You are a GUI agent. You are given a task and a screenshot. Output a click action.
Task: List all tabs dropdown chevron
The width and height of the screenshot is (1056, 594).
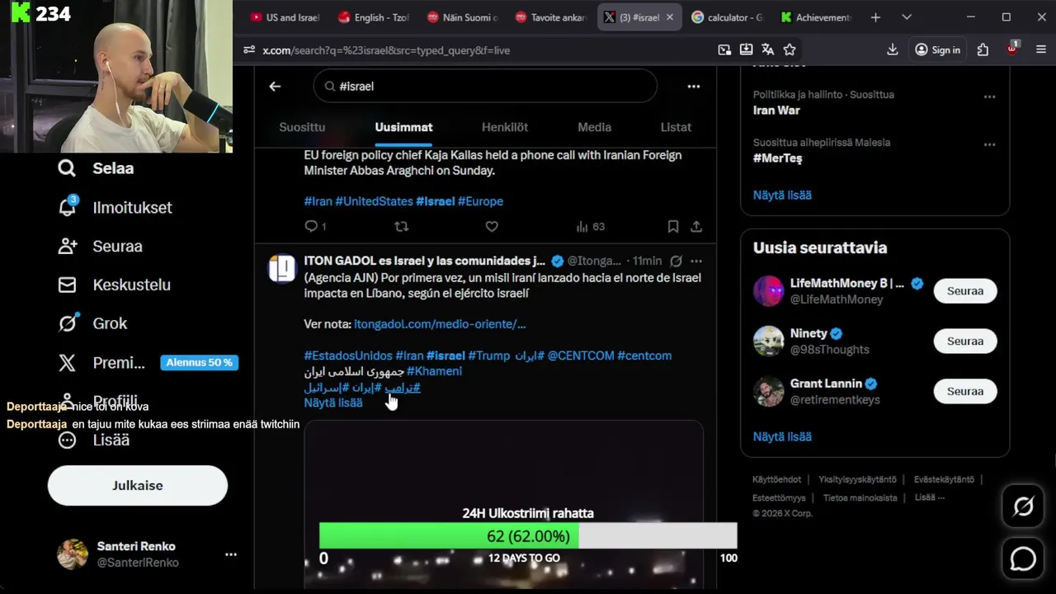[907, 17]
